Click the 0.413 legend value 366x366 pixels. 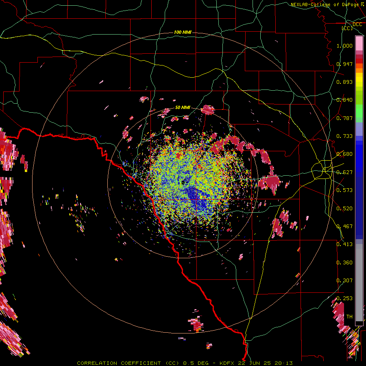[x=344, y=244]
